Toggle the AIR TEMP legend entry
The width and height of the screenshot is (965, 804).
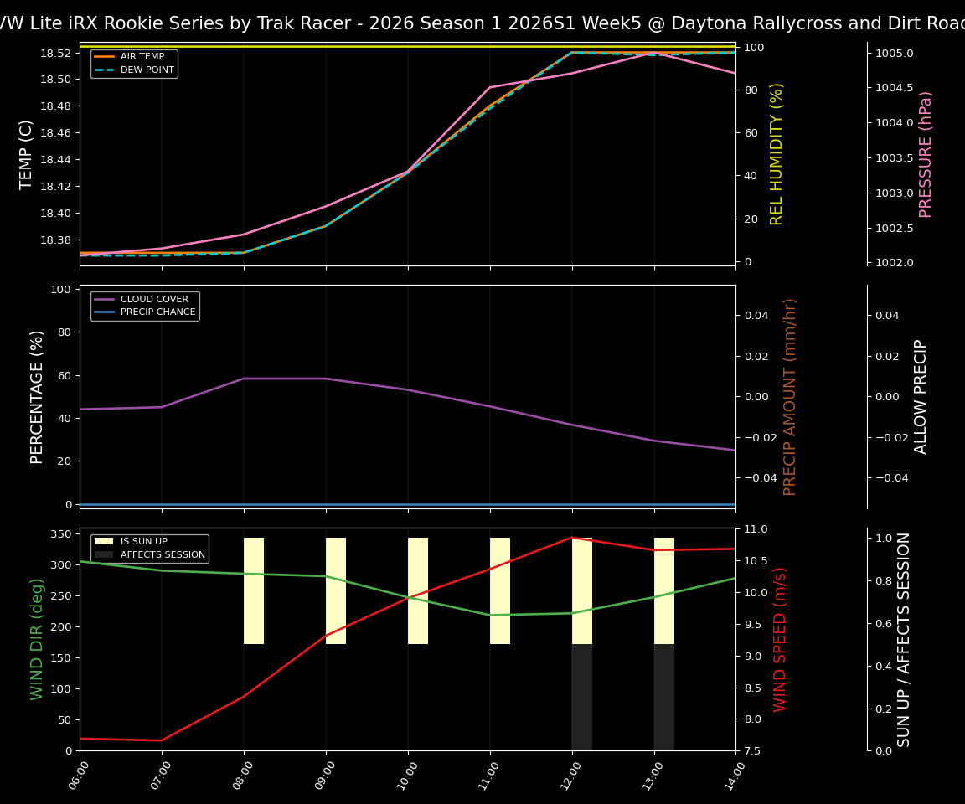(136, 56)
